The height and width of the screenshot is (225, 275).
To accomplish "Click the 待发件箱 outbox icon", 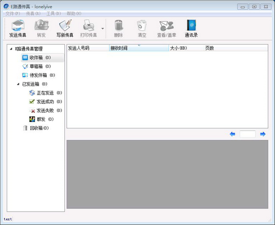I will pyautogui.click(x=25, y=75).
